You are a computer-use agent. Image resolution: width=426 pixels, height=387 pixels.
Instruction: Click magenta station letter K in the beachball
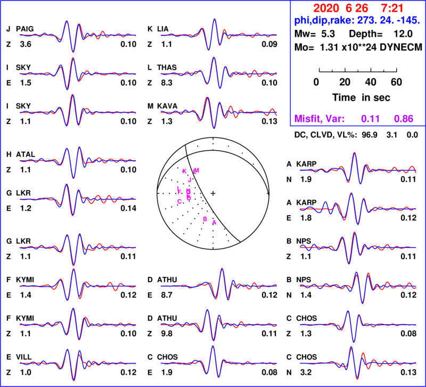pyautogui.click(x=184, y=171)
